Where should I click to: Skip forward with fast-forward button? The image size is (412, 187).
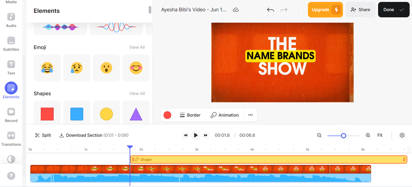click(206, 135)
